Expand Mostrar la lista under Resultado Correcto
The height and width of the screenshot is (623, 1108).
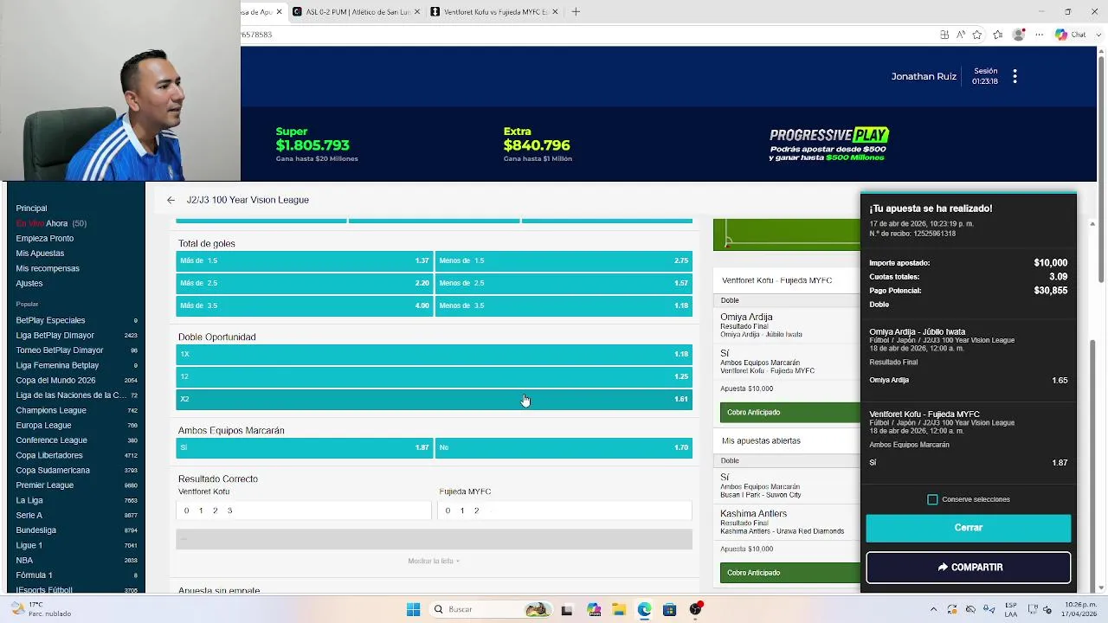434,561
